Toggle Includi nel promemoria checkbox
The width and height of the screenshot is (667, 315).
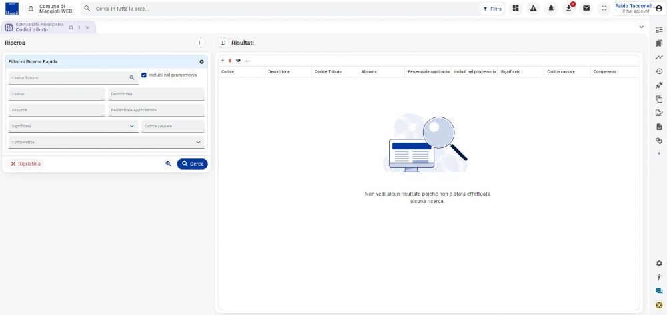coord(144,75)
